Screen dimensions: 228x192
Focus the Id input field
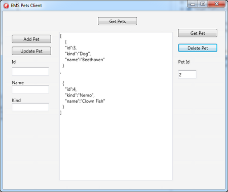[x=30, y=71]
